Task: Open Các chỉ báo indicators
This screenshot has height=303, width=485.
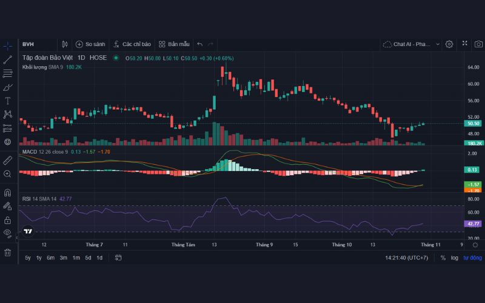Action: (x=132, y=44)
